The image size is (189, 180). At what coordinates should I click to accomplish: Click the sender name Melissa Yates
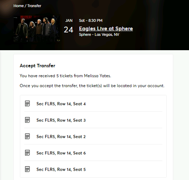coord(98,76)
